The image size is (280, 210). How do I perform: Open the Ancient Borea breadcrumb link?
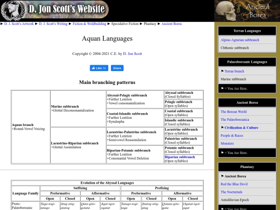[172, 24]
